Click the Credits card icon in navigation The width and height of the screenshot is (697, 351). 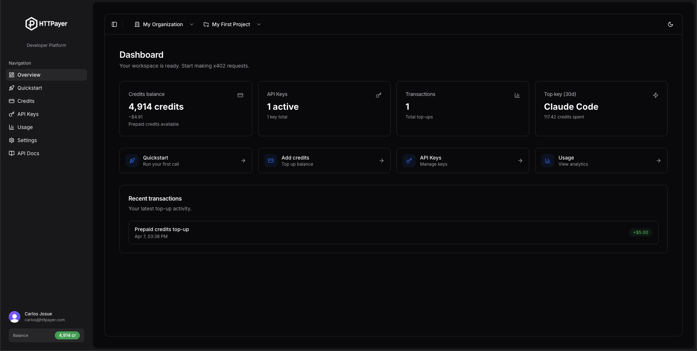pos(12,101)
